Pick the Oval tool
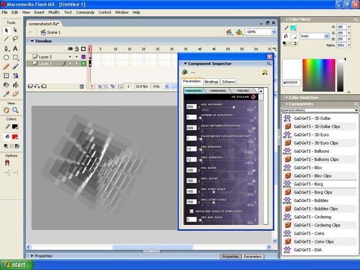The height and width of the screenshot is (270, 360). (6, 57)
